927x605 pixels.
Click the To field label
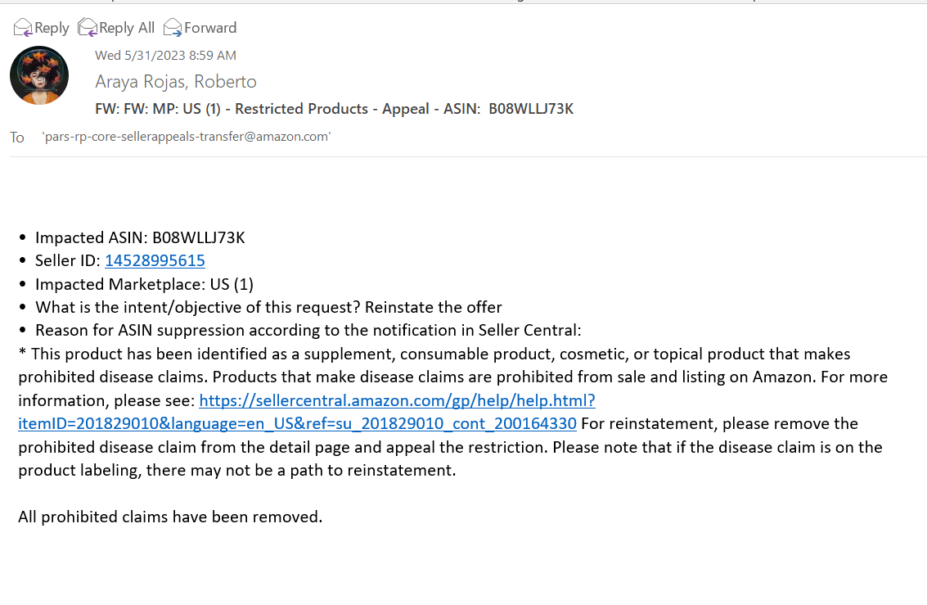click(x=16, y=138)
